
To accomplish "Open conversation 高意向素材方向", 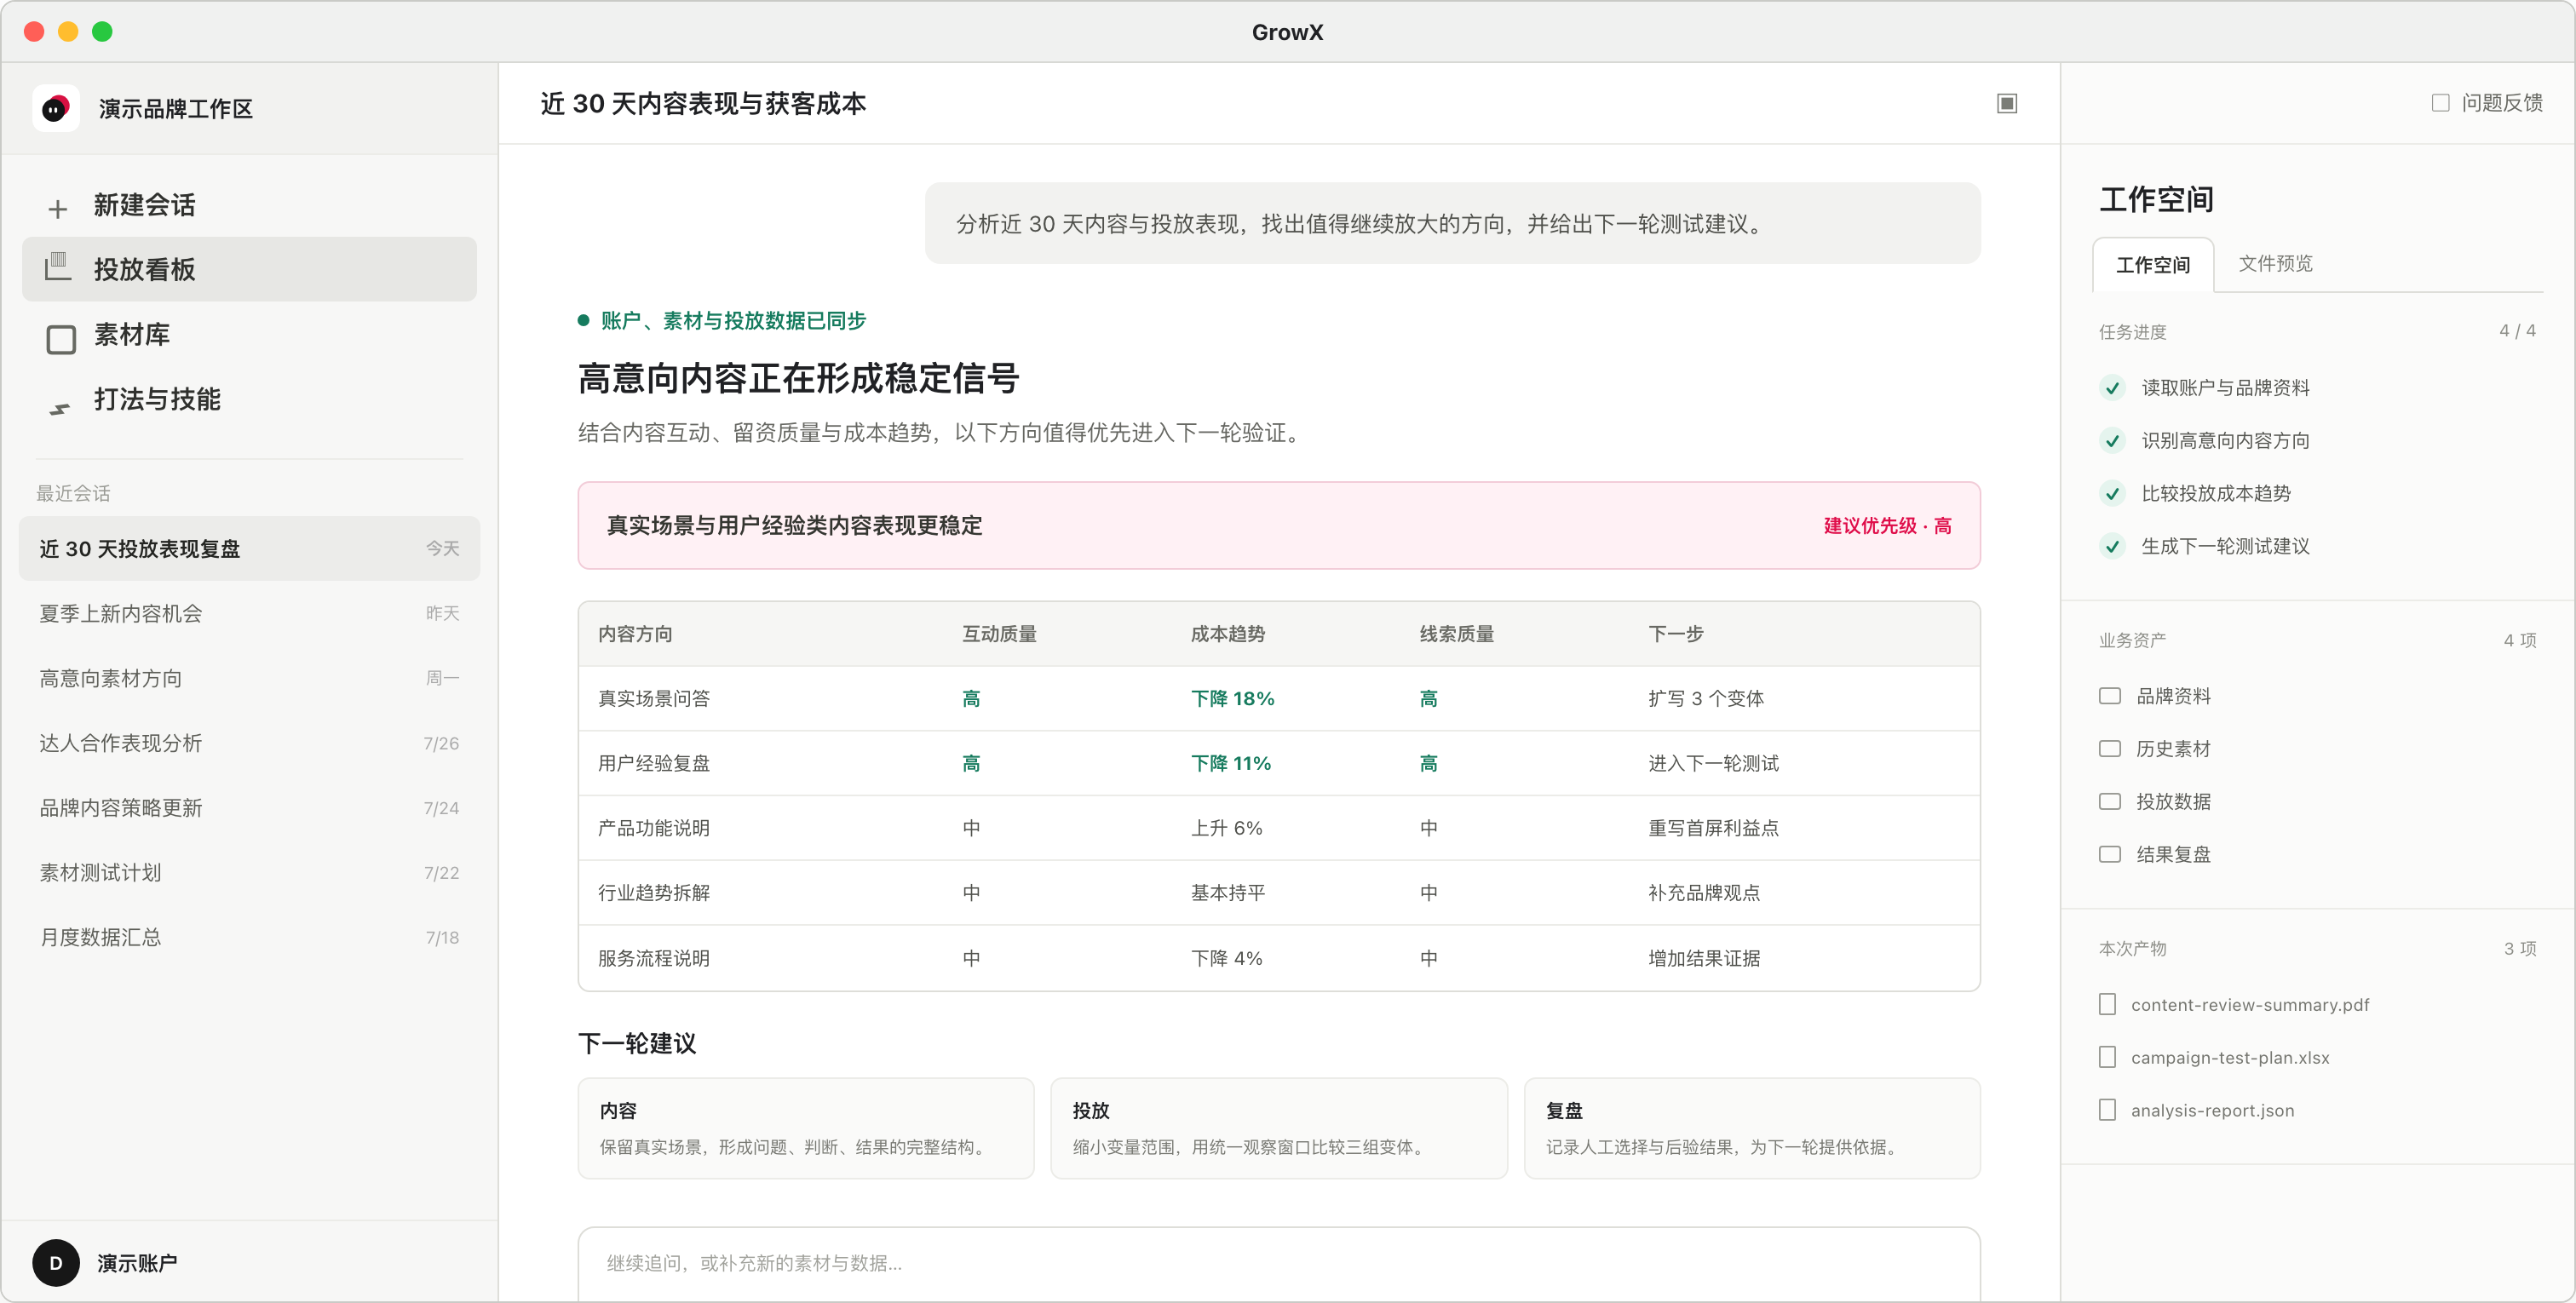I will coord(249,678).
